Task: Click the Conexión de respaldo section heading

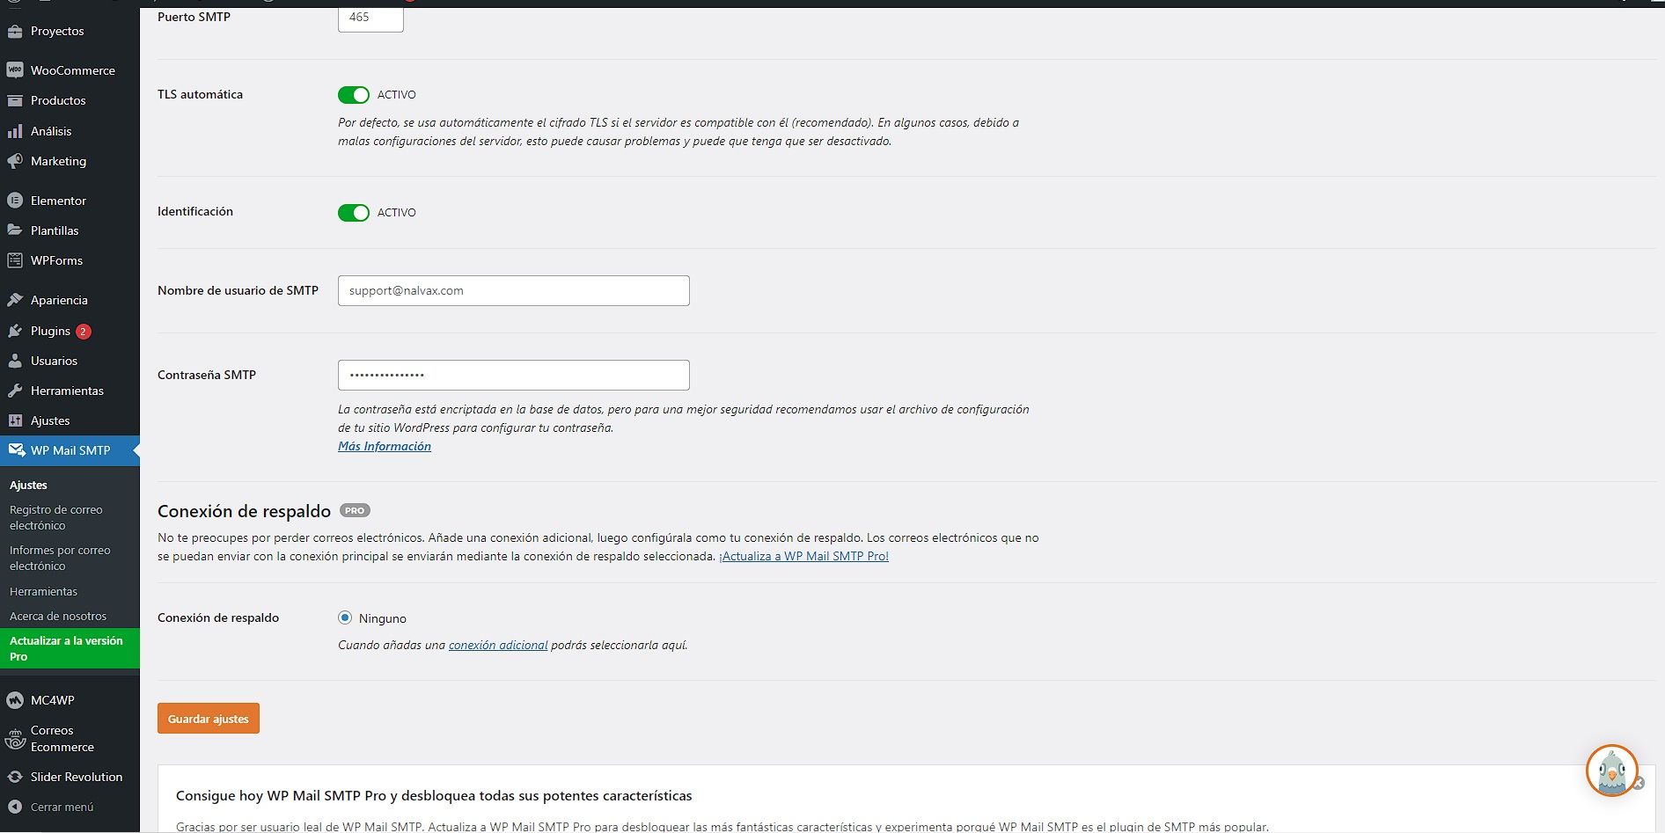Action: 244,511
